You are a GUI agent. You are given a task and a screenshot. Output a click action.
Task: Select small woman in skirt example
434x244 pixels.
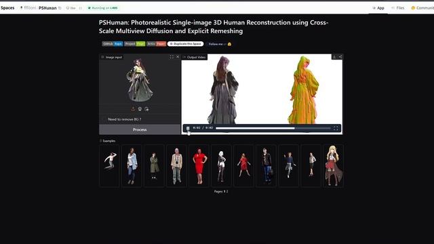[x=311, y=165]
